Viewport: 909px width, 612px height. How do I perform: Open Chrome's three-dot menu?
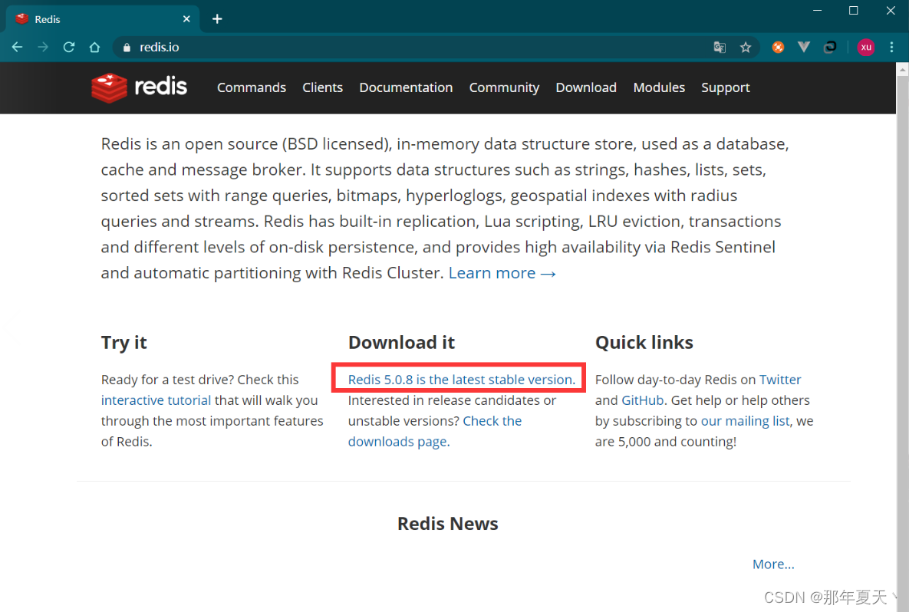[x=891, y=47]
